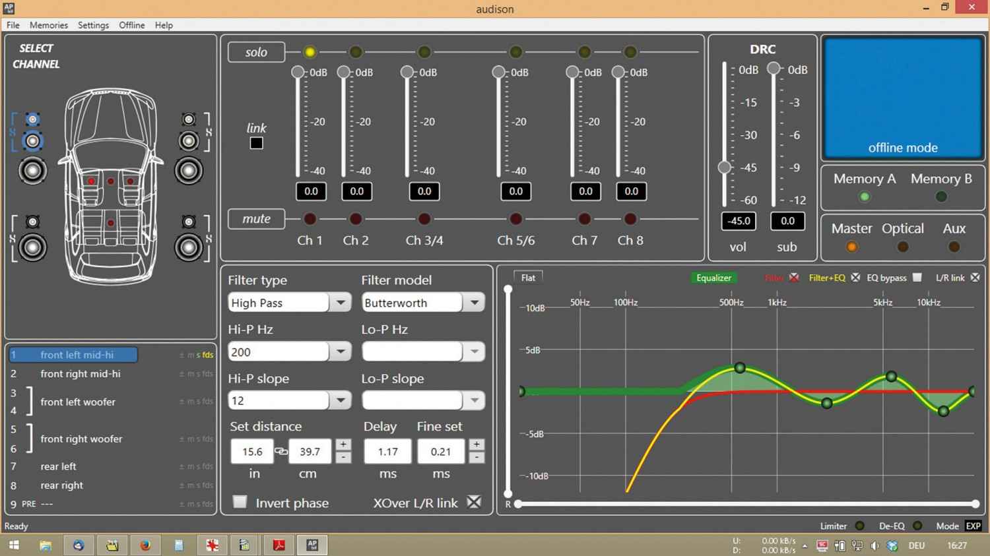Mute Ch 1
Image resolution: width=990 pixels, height=556 pixels.
(x=310, y=219)
